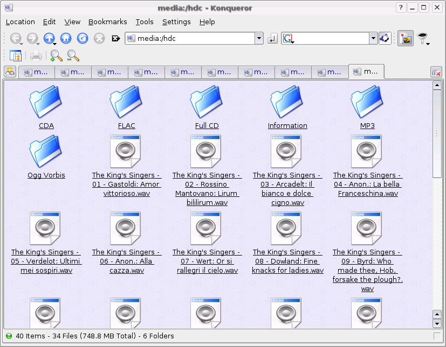Close the current tab using the tab bar button
The height and width of the screenshot is (347, 446).
[x=436, y=72]
